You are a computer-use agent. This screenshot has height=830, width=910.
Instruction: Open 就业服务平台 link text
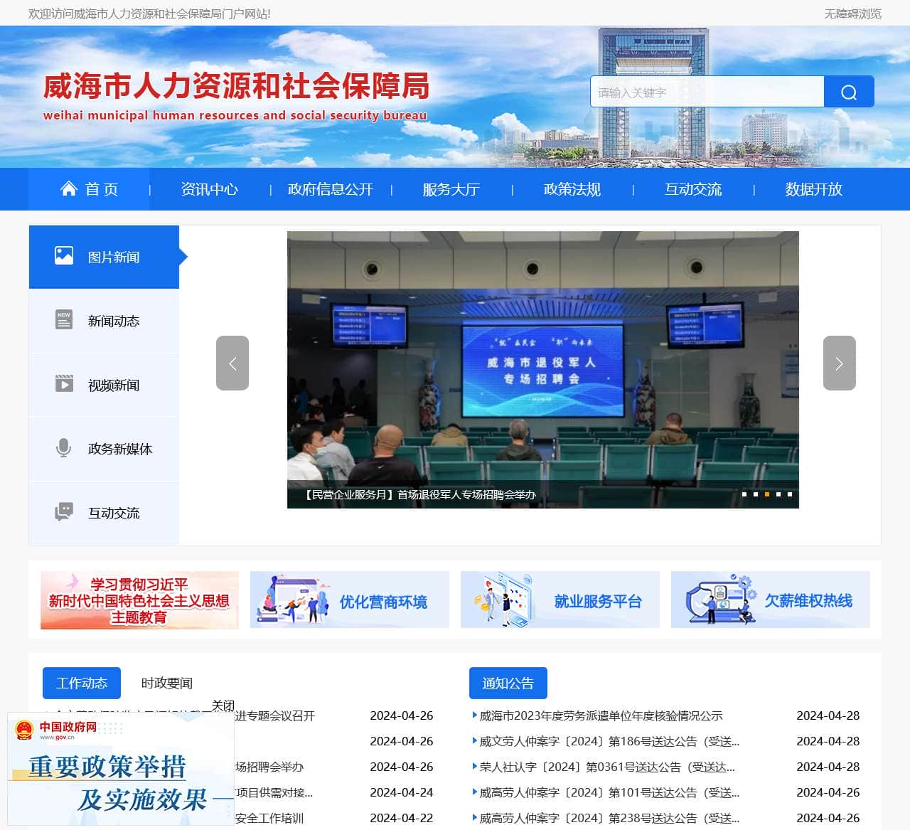pos(598,602)
